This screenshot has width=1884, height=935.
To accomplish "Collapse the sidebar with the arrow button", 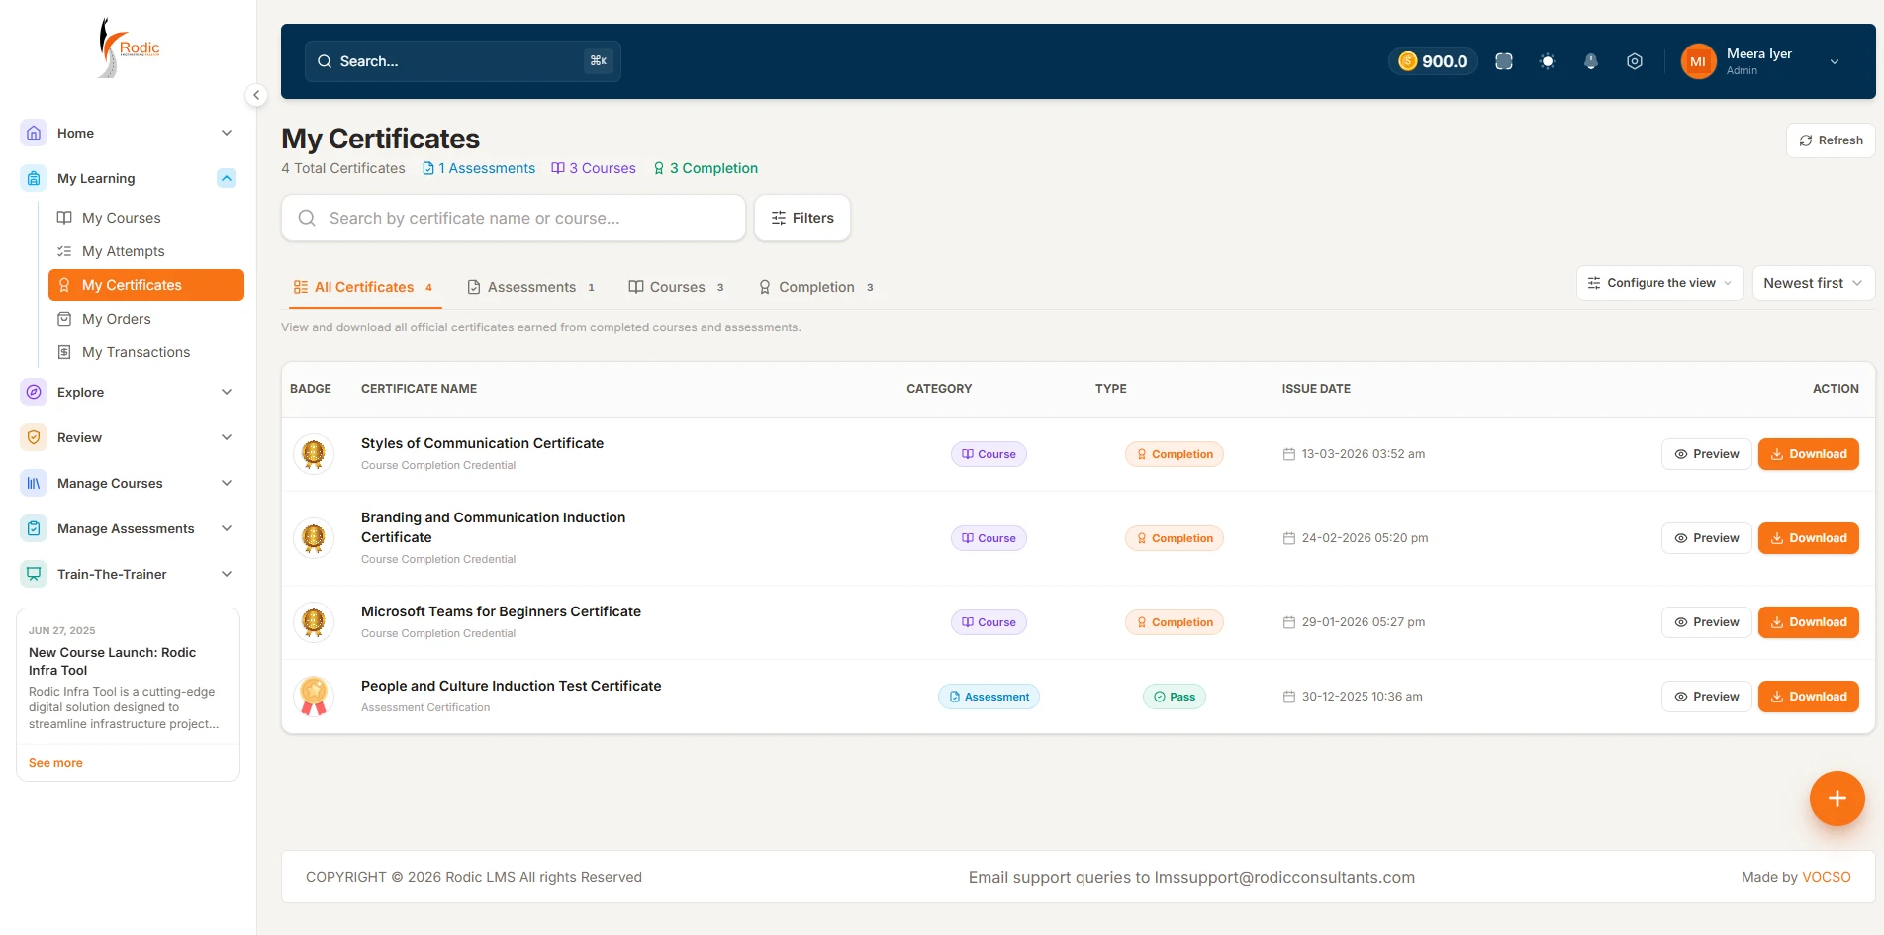I will [256, 95].
